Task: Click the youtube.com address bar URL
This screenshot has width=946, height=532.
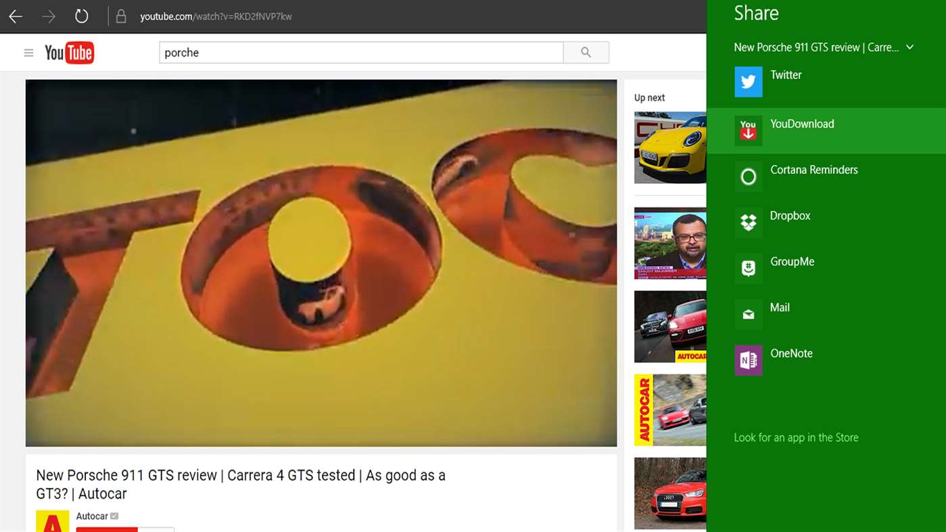Action: pyautogui.click(x=216, y=16)
